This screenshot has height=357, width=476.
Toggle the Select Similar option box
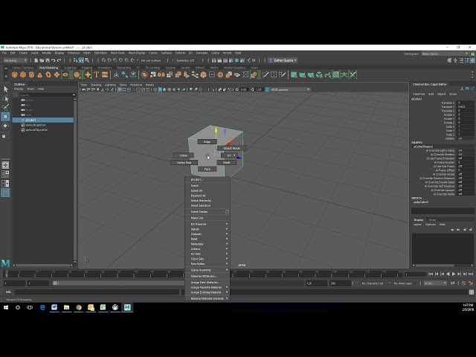pos(227,211)
